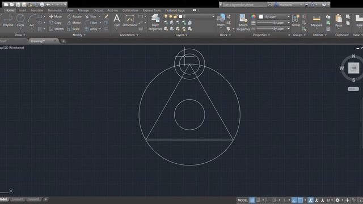Click the Open file icon in quick access toolbar
The width and height of the screenshot is (363, 204).
point(12,5)
